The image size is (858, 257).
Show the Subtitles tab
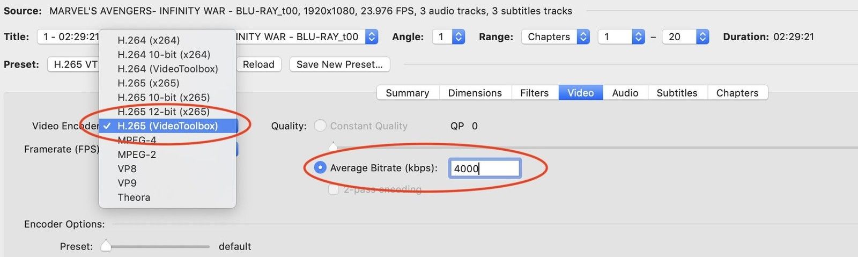(x=677, y=93)
